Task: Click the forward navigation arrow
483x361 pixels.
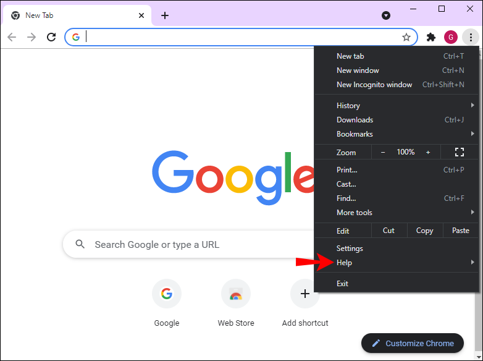Action: 31,37
